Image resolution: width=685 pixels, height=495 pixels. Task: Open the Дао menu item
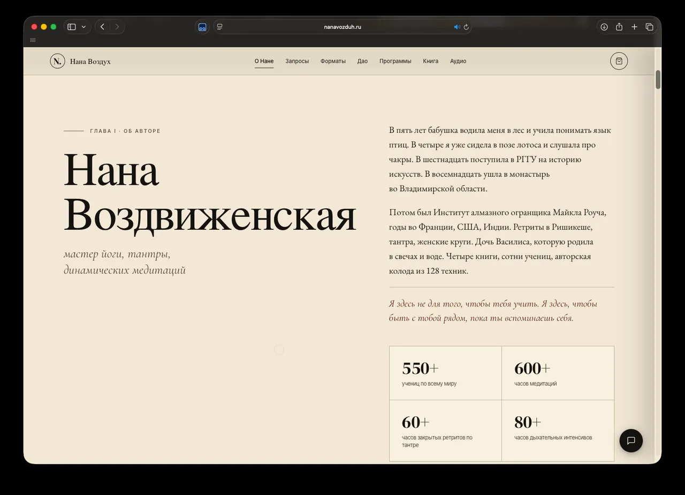click(x=362, y=61)
